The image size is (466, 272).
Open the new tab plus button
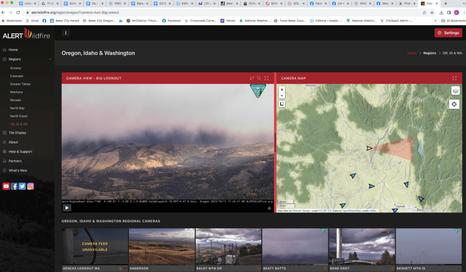coord(446,4)
